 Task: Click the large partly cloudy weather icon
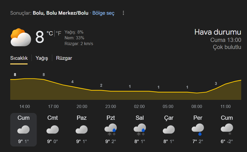point(21,37)
